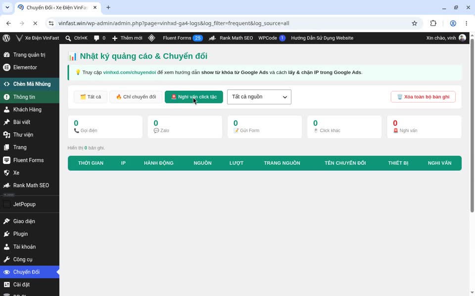Open Chrome profile icon
This screenshot has height=296, width=475.
point(453,23)
